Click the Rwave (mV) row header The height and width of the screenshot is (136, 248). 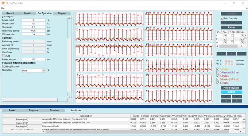click(22, 127)
